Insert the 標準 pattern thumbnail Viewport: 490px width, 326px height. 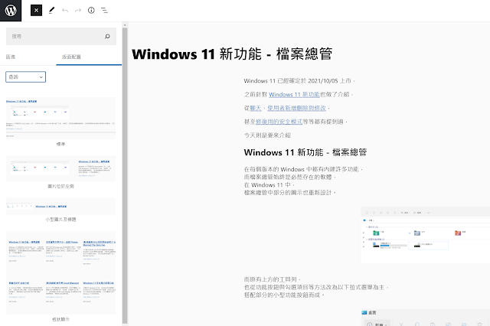61,119
